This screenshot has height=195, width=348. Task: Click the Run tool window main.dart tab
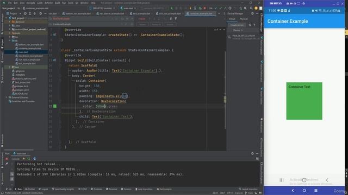click(x=20, y=153)
